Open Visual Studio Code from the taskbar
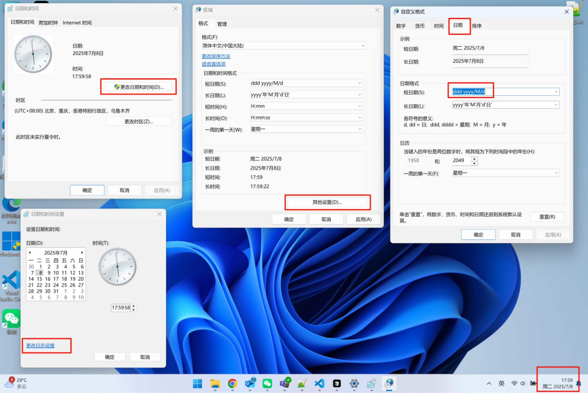This screenshot has width=588, height=394. [319, 383]
